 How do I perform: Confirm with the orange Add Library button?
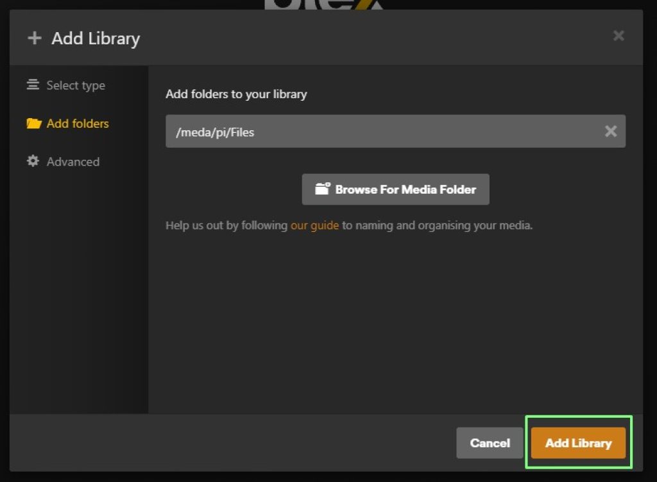point(578,443)
